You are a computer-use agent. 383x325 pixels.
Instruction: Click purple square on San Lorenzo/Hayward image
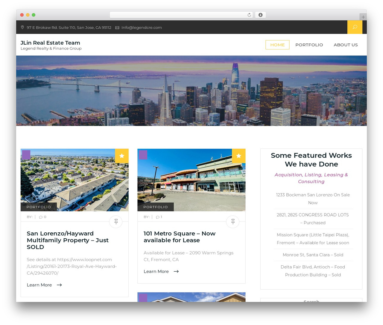[26, 155]
